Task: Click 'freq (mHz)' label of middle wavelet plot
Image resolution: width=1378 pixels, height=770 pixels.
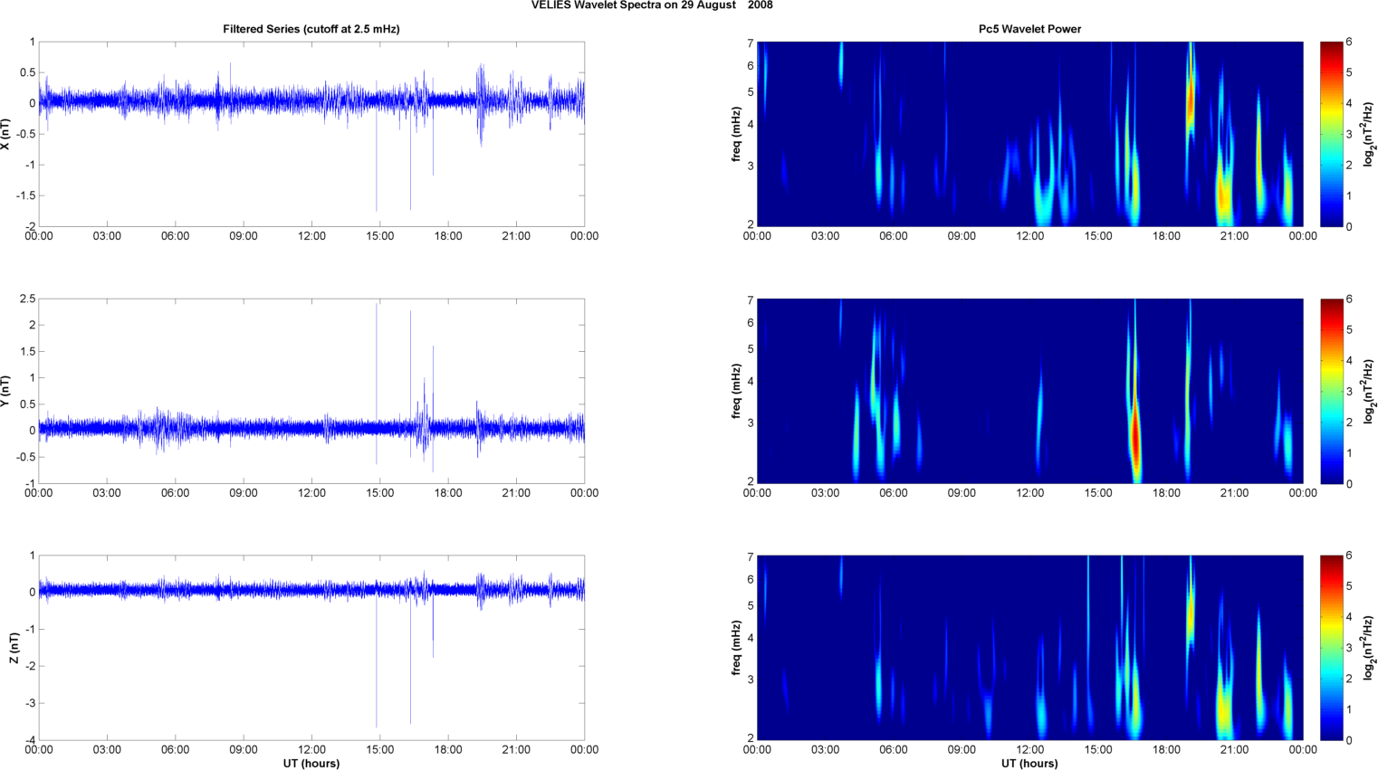Action: (x=736, y=391)
